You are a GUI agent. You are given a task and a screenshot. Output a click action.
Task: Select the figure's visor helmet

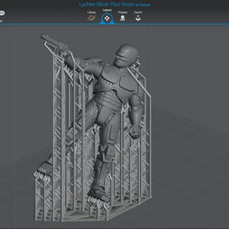(127, 56)
